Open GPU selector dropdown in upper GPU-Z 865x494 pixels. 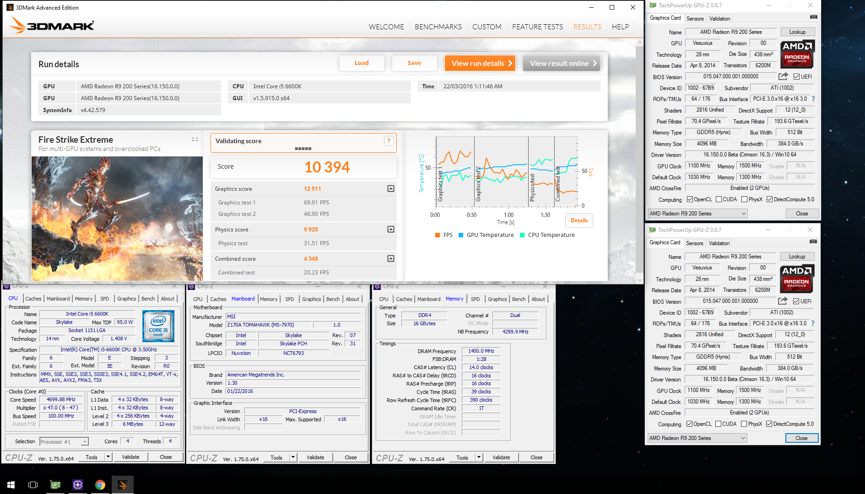click(x=697, y=214)
